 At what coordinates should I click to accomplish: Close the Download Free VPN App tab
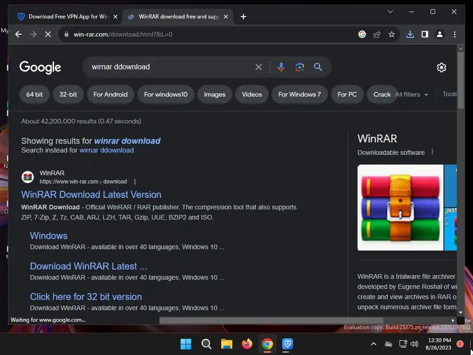115,17
